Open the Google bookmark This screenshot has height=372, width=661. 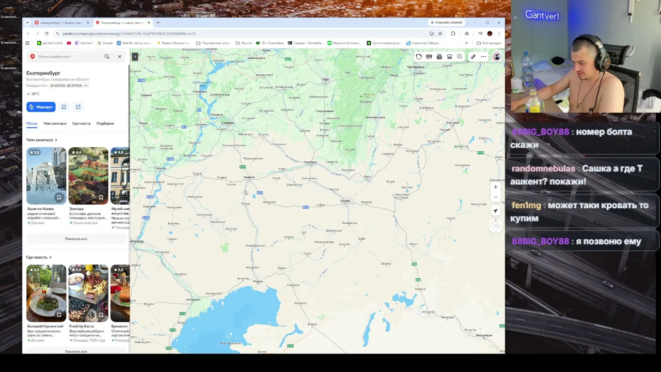click(105, 43)
